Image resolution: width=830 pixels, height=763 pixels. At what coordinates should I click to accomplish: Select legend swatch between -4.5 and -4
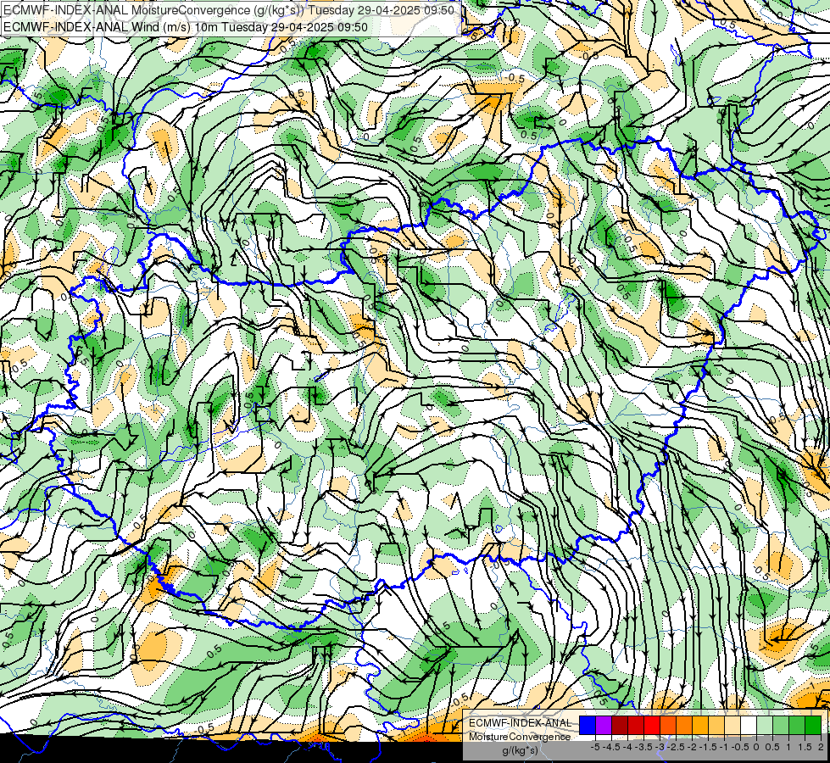click(620, 726)
